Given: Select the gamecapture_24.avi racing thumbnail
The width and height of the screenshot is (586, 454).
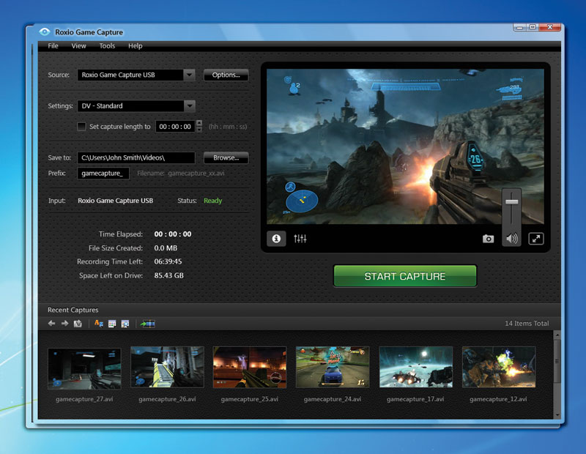Looking at the screenshot, I should tap(333, 367).
